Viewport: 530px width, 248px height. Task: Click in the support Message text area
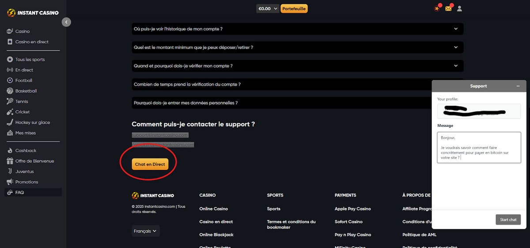(479, 148)
